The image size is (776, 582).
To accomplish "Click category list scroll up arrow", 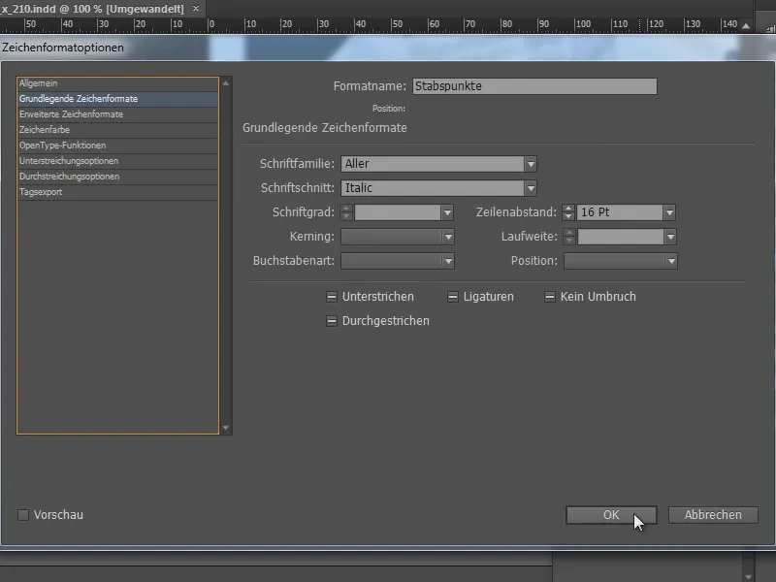I will tap(226, 83).
